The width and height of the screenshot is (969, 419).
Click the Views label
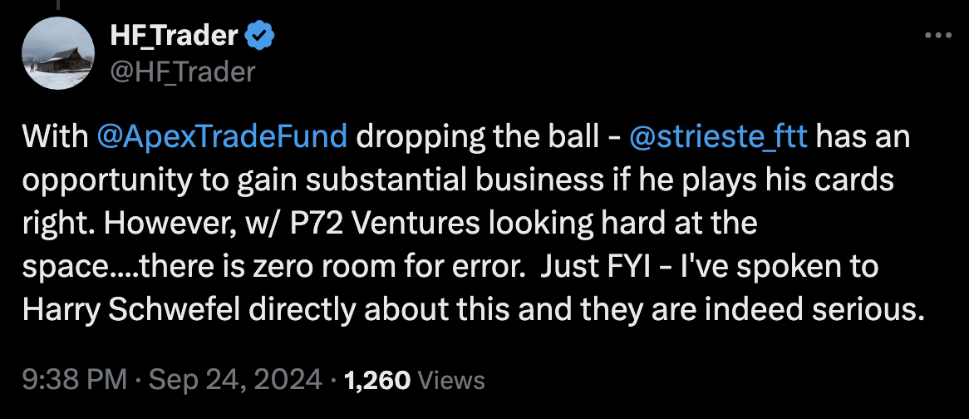pos(451,380)
